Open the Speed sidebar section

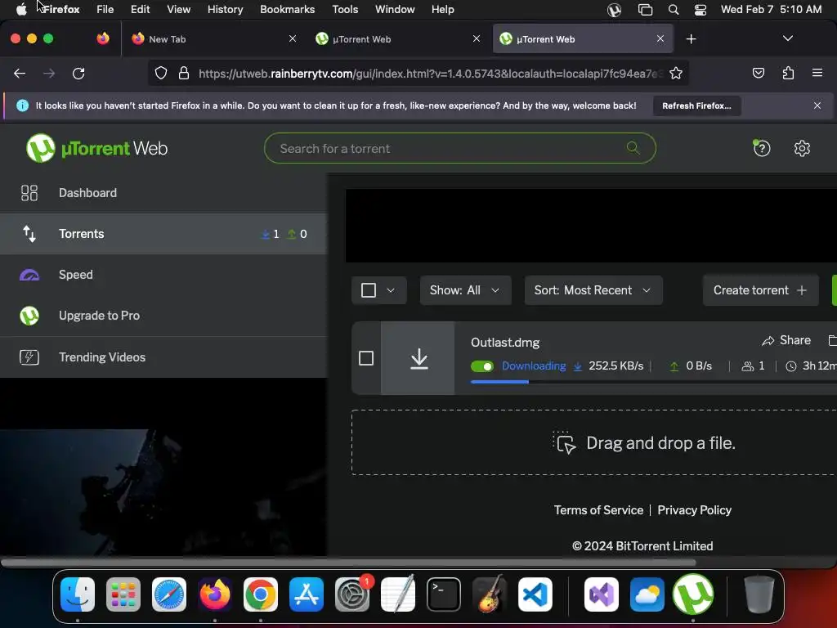point(163,275)
